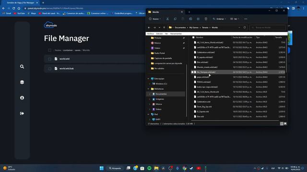Open the Herramientas menu
Viewport: 307px width, 172px height.
(176, 34)
